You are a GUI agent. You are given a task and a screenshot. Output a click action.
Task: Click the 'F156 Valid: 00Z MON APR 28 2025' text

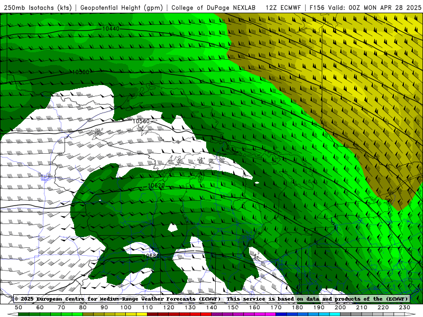(x=365, y=7)
